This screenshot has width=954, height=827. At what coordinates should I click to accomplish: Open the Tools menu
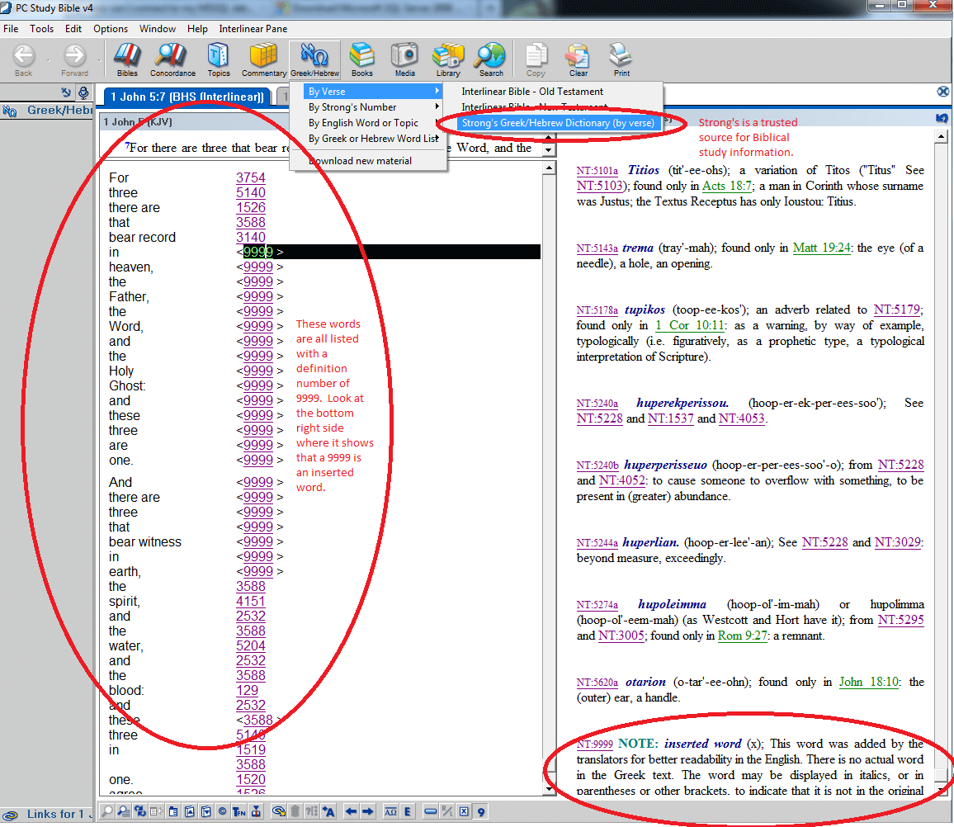pos(41,29)
